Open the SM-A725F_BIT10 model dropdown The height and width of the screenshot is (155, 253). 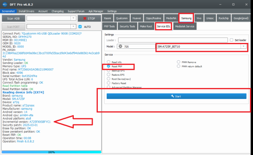(x=243, y=46)
